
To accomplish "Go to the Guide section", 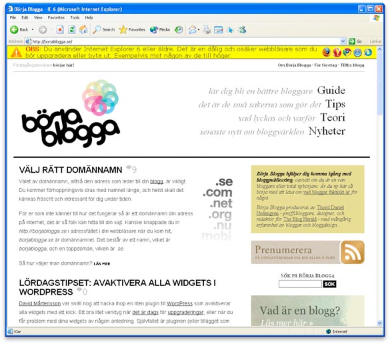I will click(331, 90).
